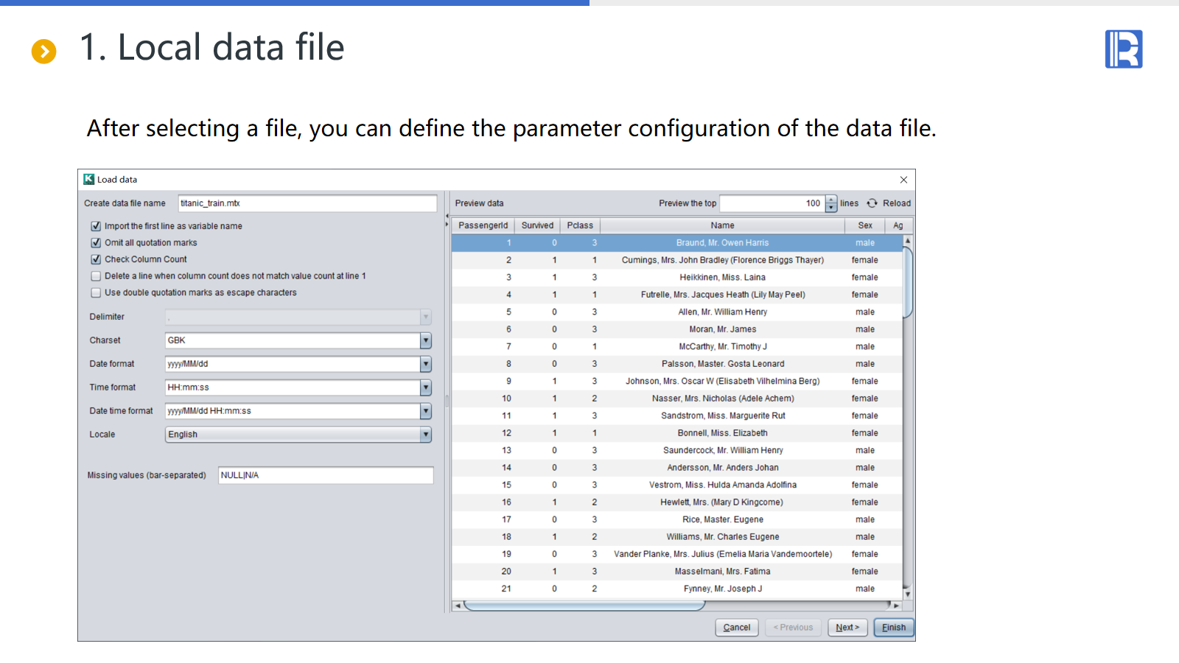The width and height of the screenshot is (1179, 663).
Task: Click the blue R logo icon
Action: tap(1123, 49)
